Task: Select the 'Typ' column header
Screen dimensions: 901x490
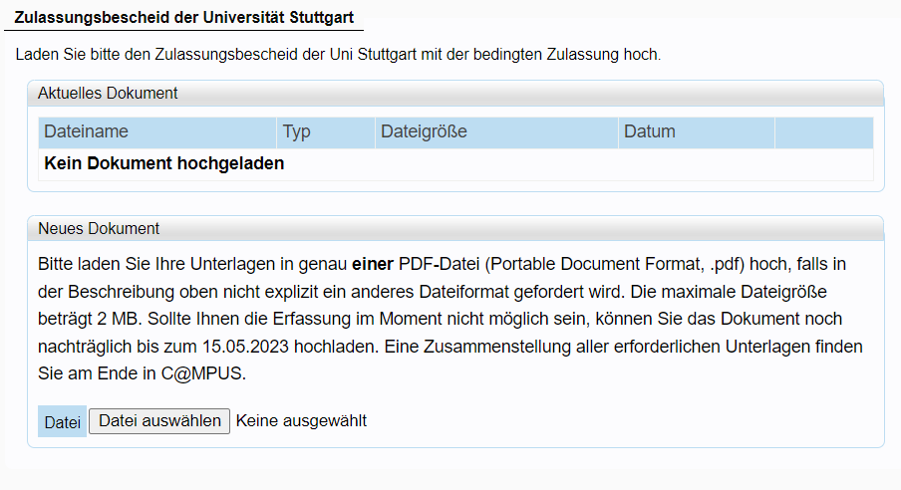Action: [x=326, y=132]
